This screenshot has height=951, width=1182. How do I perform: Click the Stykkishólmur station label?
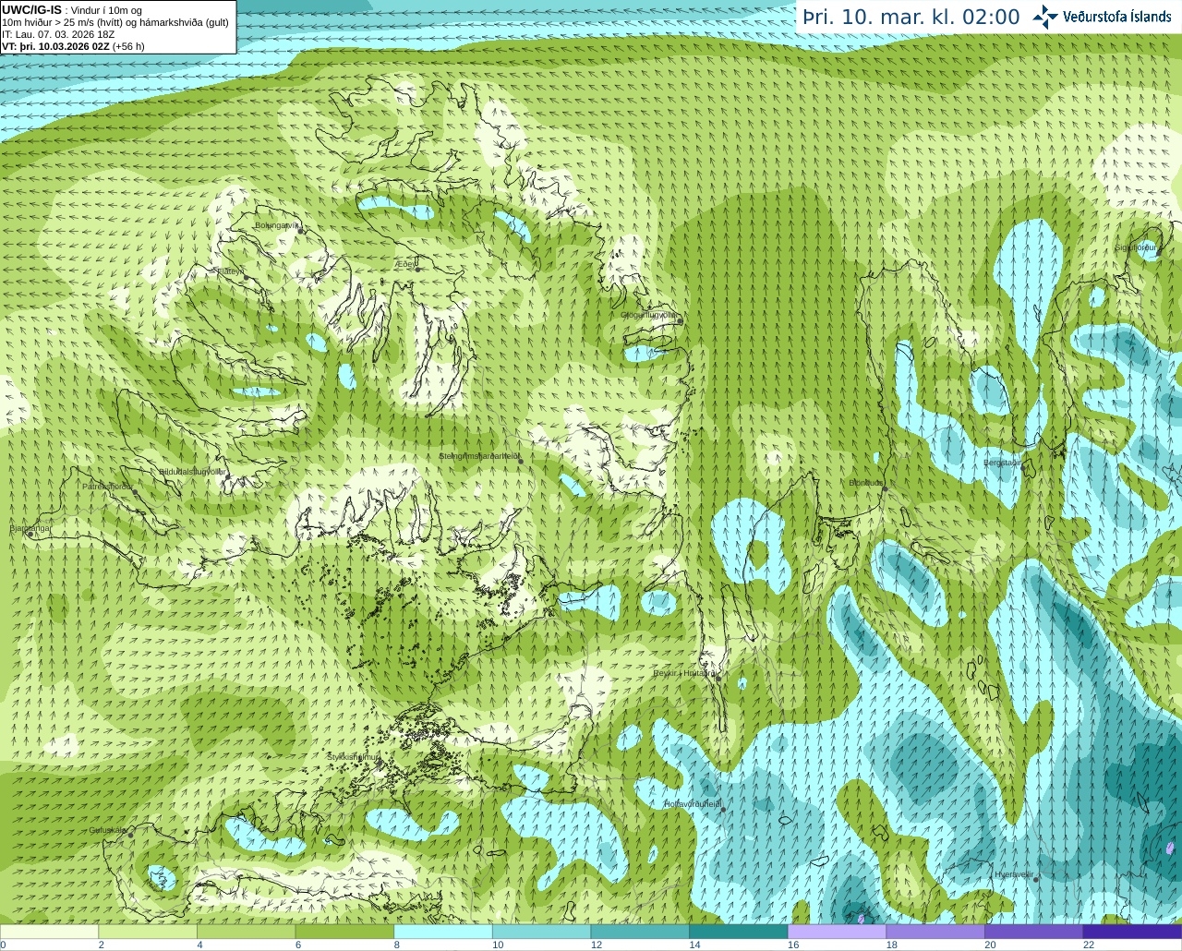(353, 757)
